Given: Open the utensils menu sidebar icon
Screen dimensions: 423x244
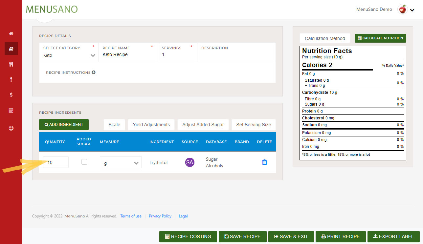Looking at the screenshot, I should (x=11, y=64).
